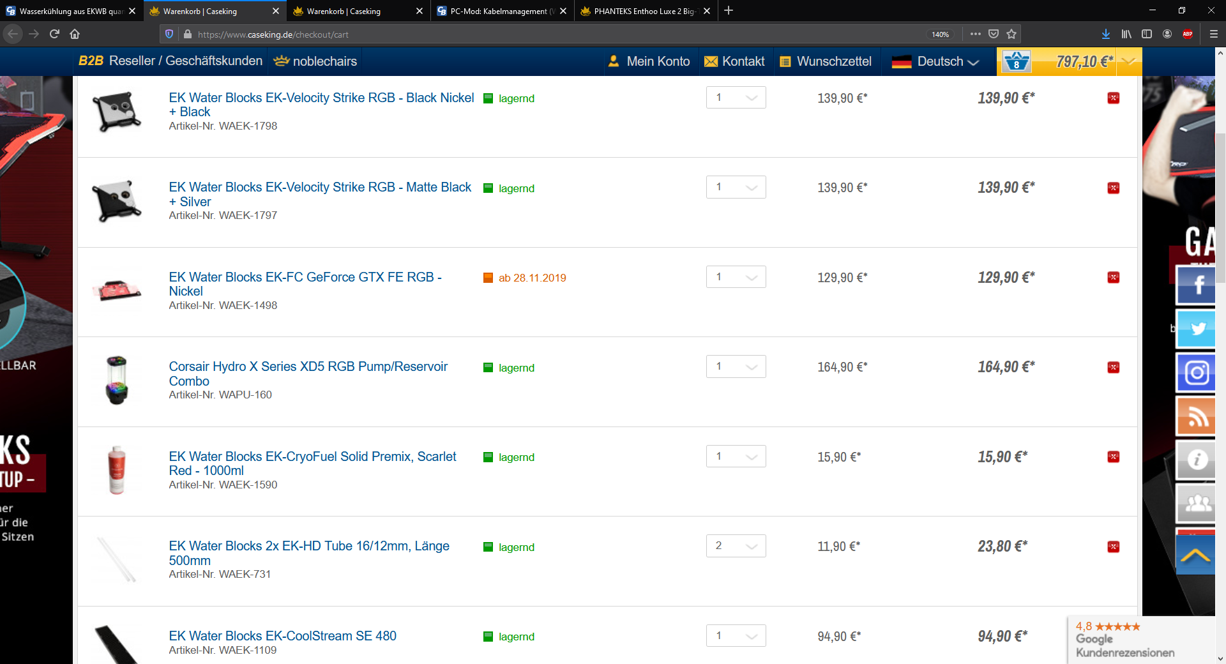This screenshot has height=664, width=1226.
Task: Expand cart total 797,10 € dropdown arrow
Action: click(1128, 61)
